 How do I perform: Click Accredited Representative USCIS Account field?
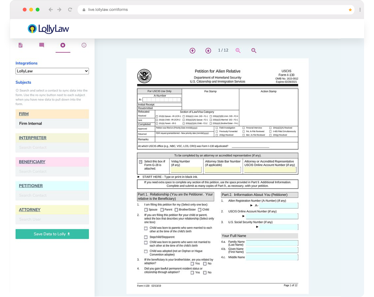[x=270, y=170]
